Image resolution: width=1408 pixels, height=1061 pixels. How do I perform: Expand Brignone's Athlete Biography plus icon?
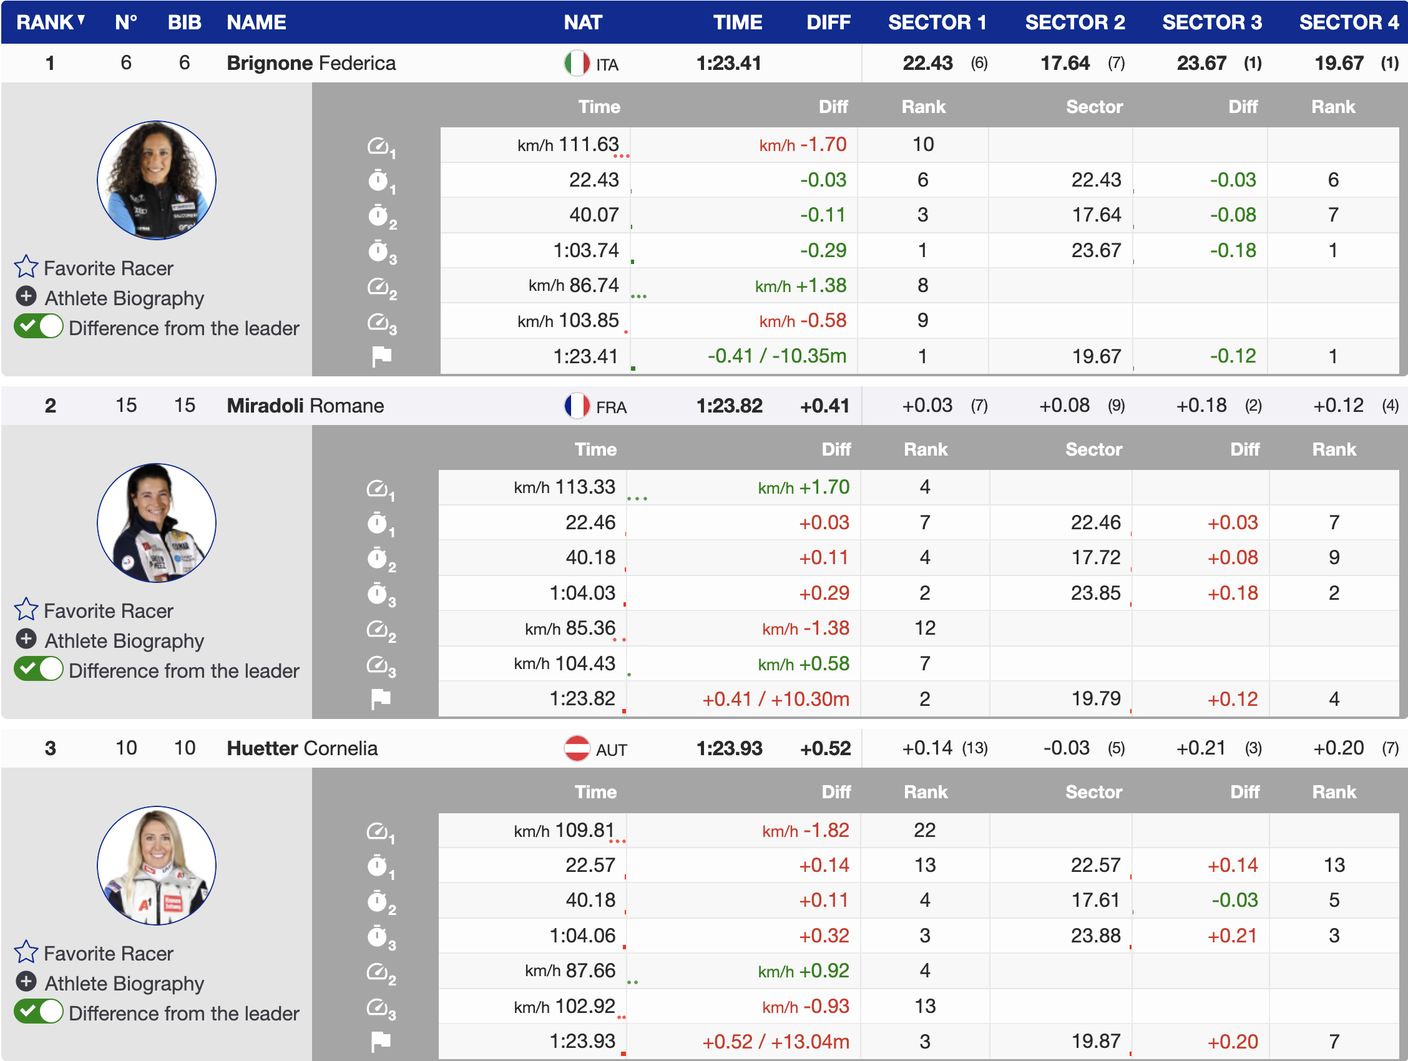26,296
